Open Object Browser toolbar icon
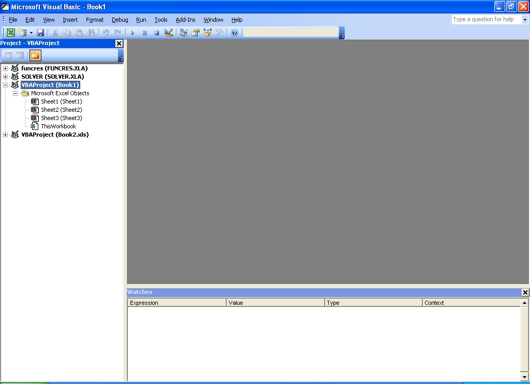Screen dimensions: 530x384 tap(208, 33)
